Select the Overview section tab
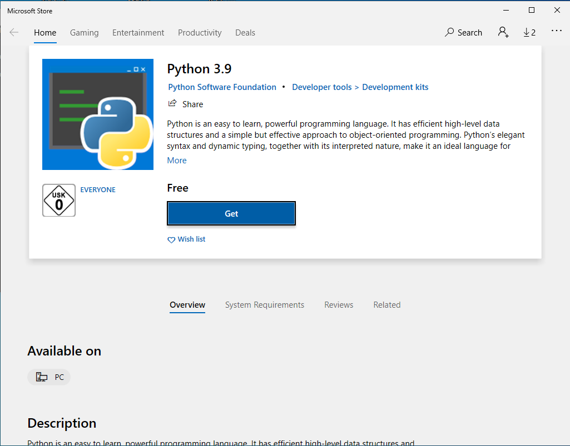The width and height of the screenshot is (570, 446). coord(187,305)
